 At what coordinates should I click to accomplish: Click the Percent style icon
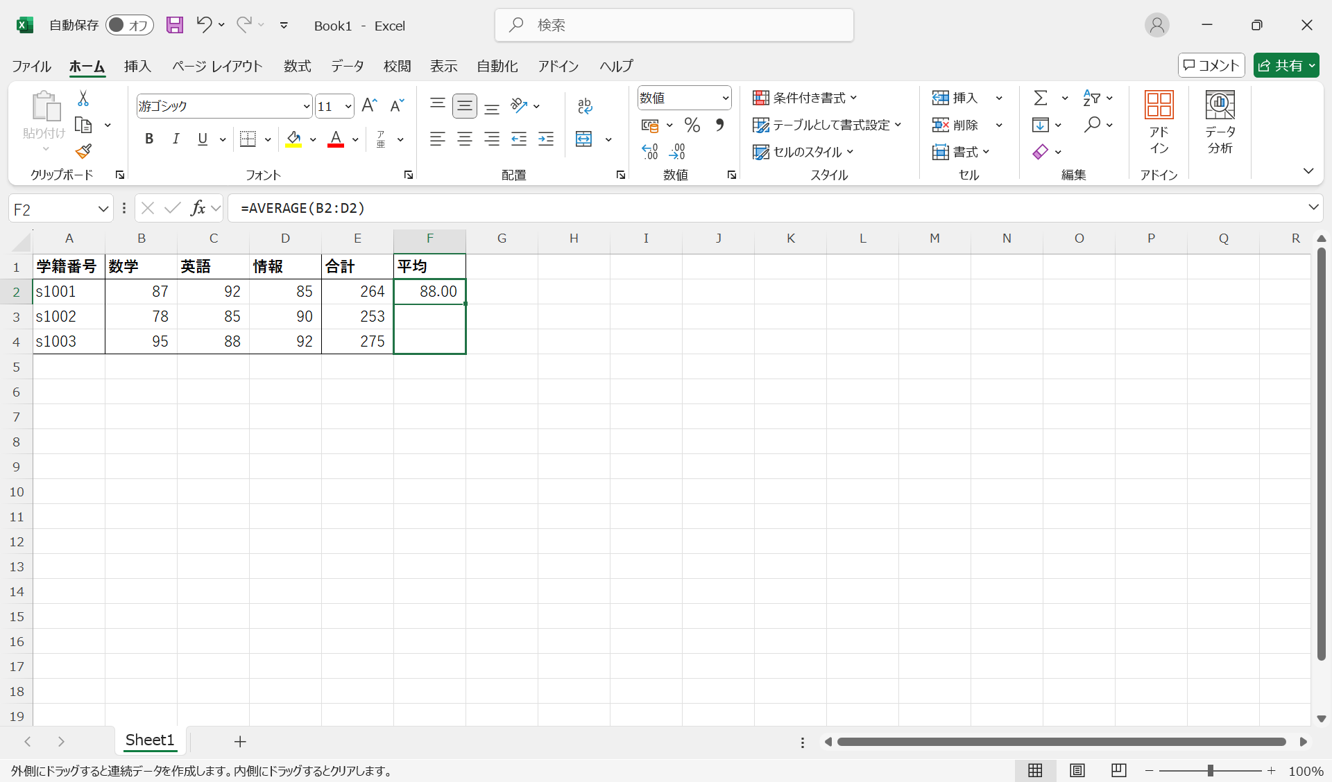coord(692,125)
